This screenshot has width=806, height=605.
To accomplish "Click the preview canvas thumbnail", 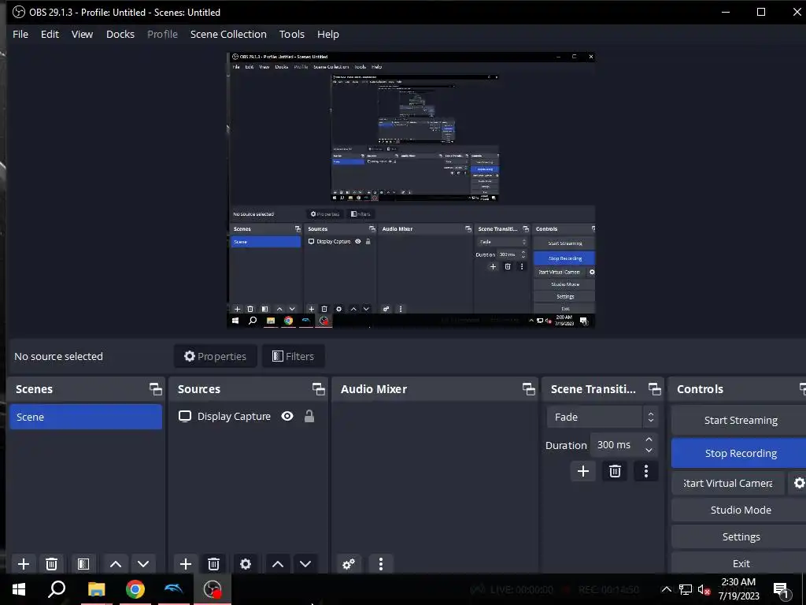I will point(411,189).
